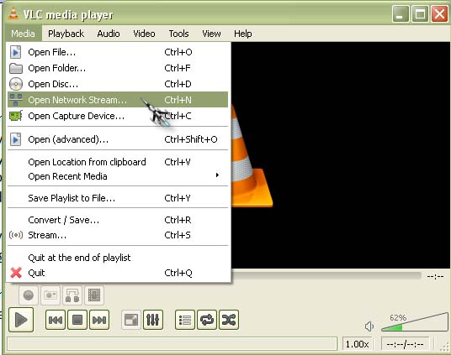Click the elapsed/total time display

tap(405, 344)
